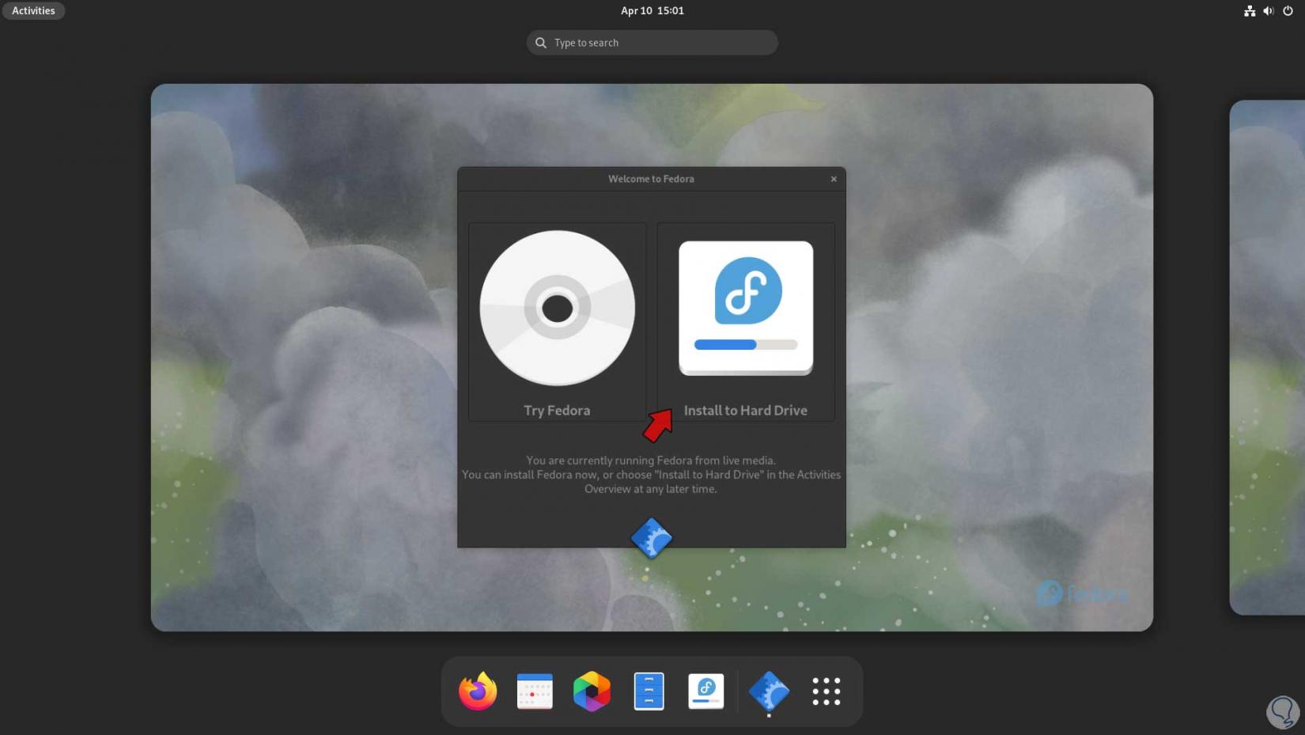The image size is (1305, 735).
Task: Click the app icon badge below the Welcome window
Action: (652, 539)
